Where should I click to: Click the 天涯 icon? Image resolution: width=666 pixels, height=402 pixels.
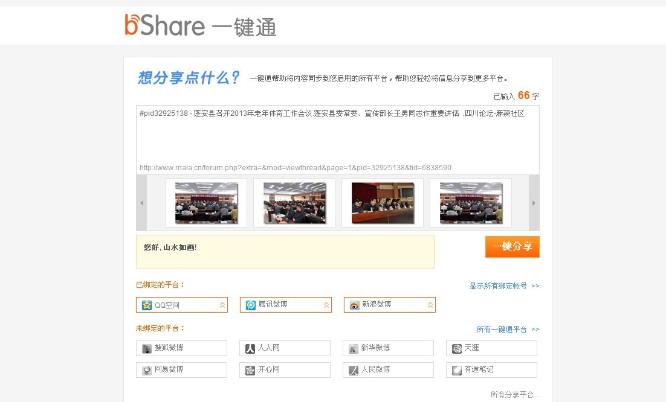coord(457,348)
